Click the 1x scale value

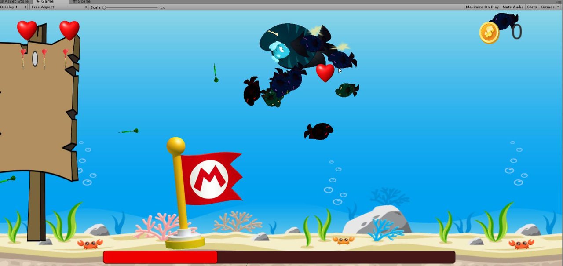pos(162,7)
